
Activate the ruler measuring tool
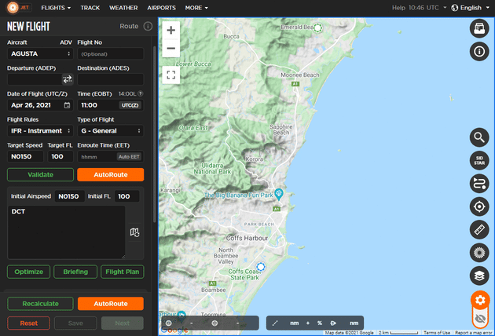(x=479, y=230)
